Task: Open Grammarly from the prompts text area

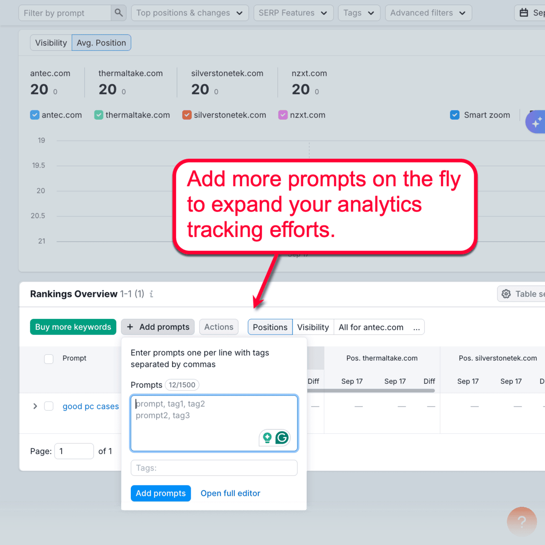Action: [282, 437]
